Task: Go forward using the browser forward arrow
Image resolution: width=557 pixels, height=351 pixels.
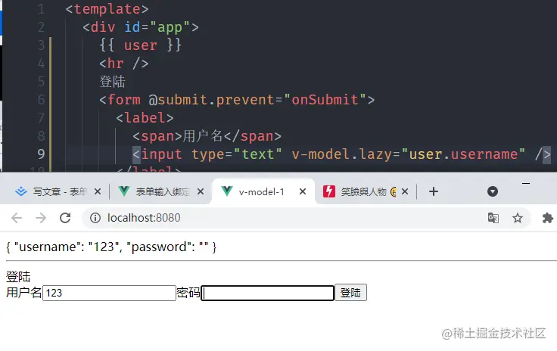Action: [41, 218]
